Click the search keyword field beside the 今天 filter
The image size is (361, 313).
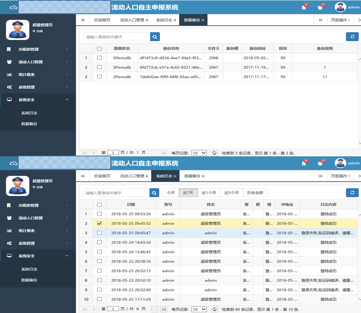[116, 193]
